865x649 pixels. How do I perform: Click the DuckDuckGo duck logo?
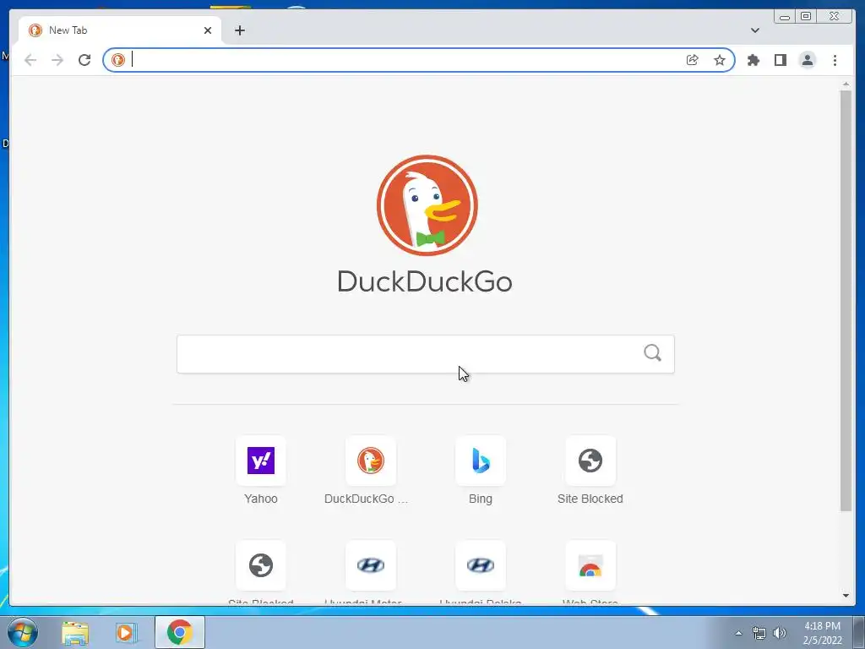pos(427,205)
